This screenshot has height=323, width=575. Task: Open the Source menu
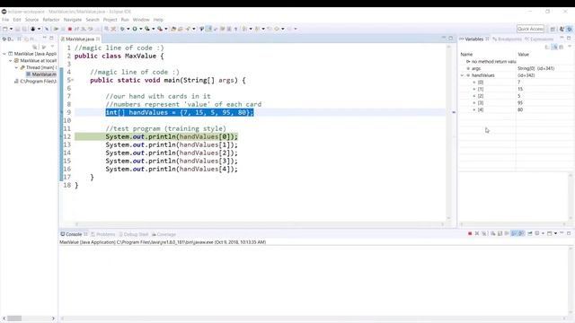(x=31, y=20)
